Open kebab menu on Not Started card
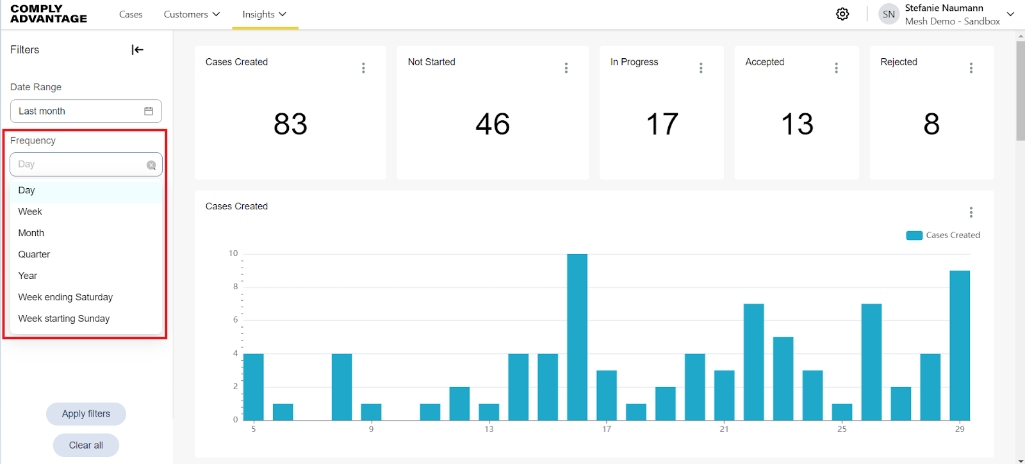Viewport: 1025px width, 464px height. tap(566, 68)
